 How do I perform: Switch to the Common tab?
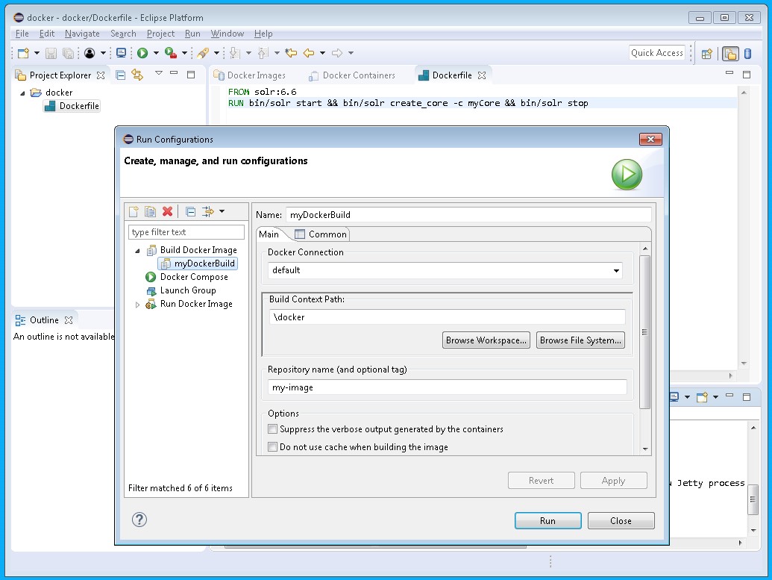coord(321,234)
